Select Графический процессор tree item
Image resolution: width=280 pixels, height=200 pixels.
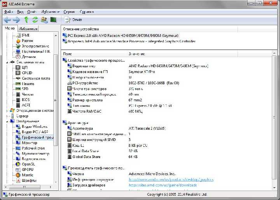[x=35, y=137]
